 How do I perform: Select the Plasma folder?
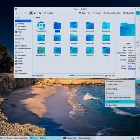click(x=90, y=50)
